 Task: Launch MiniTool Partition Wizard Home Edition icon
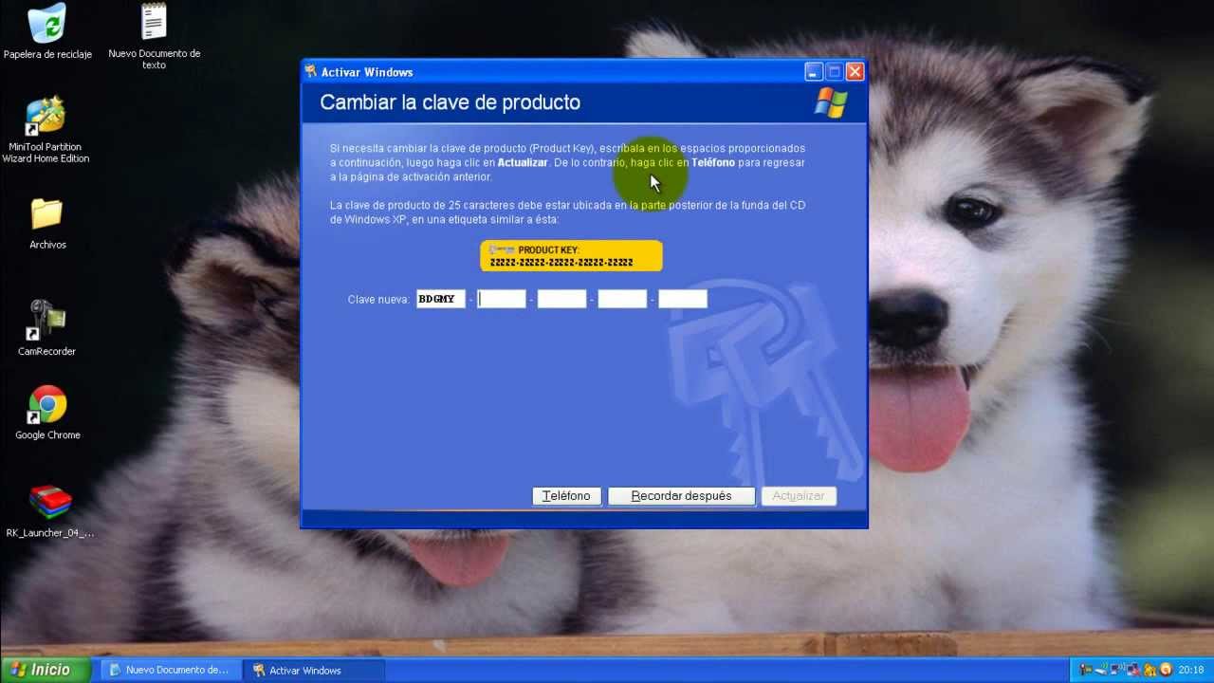coord(46,130)
